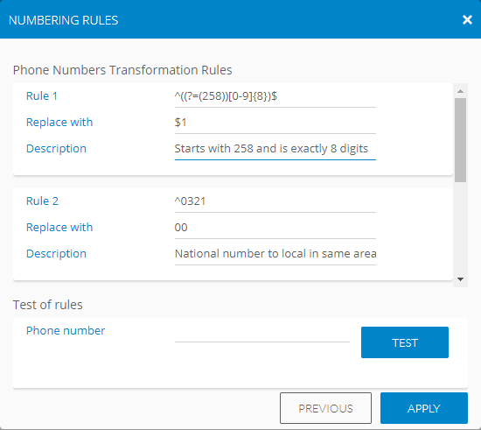Click the Description label under Rule 2

pyautogui.click(x=56, y=254)
